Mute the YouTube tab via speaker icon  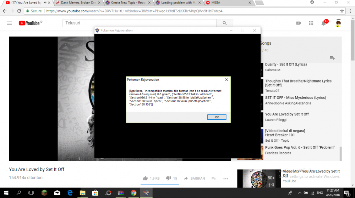point(45,3)
